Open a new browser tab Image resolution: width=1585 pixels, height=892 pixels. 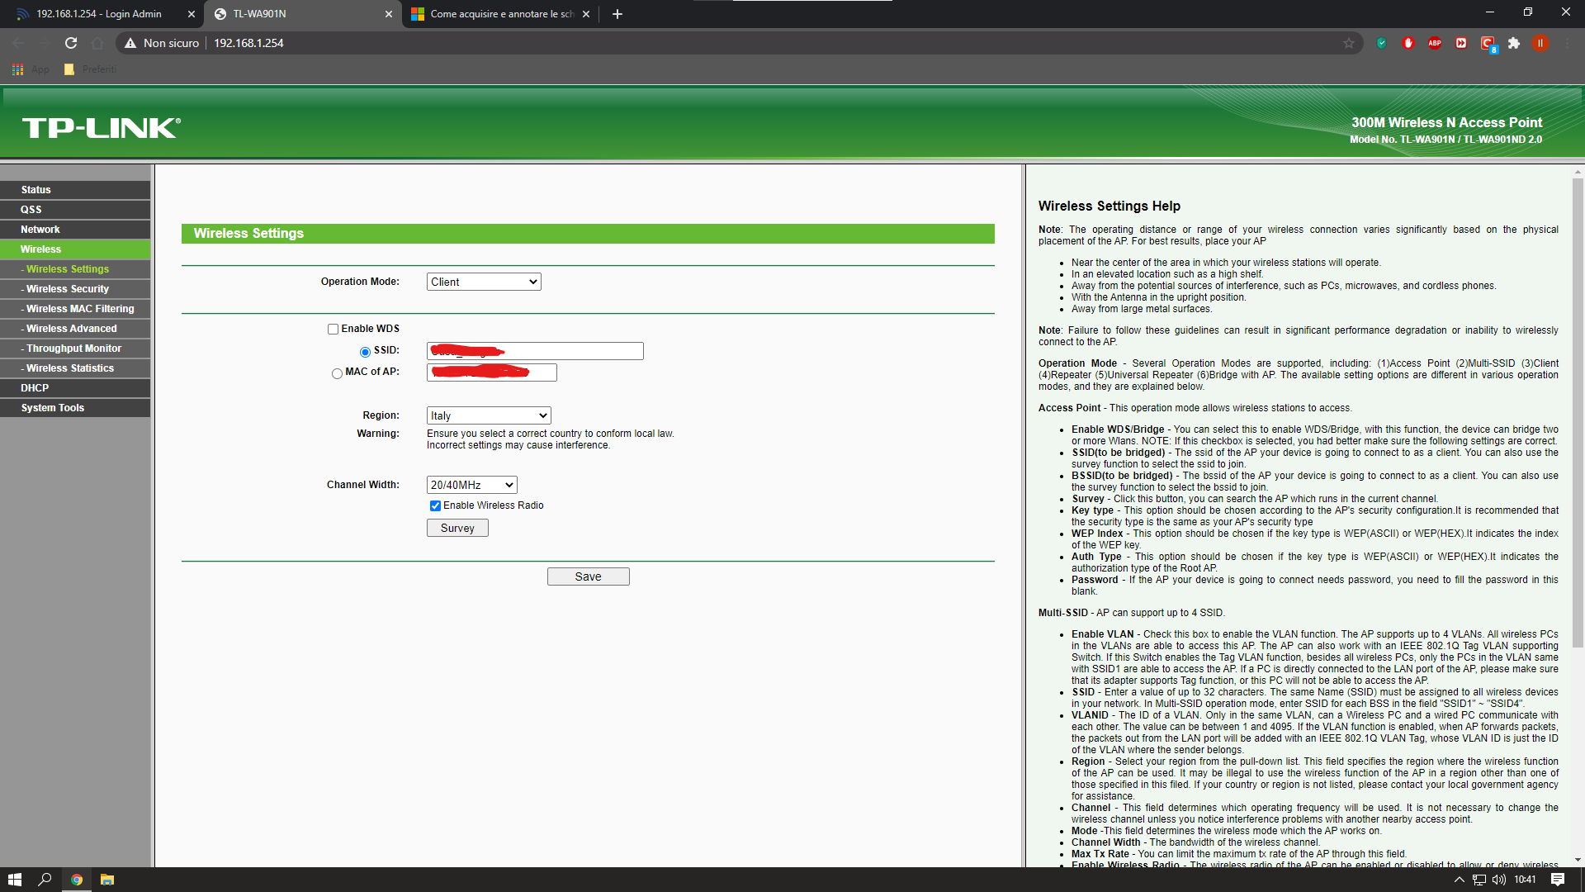(x=617, y=14)
